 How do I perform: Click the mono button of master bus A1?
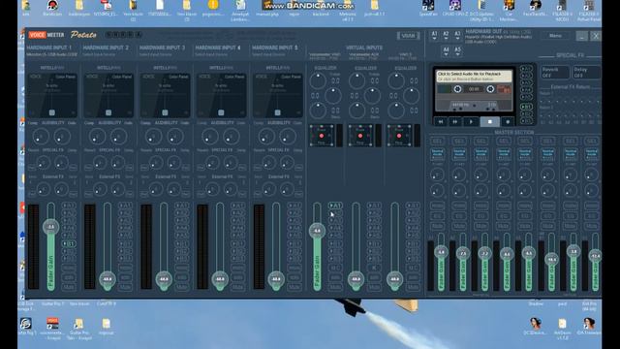437,206
